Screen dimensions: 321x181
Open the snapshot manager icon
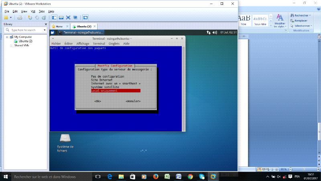click(44, 18)
